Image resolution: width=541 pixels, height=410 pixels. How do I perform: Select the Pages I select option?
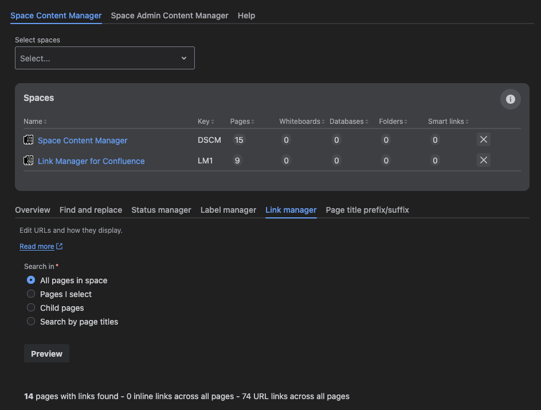(x=31, y=294)
